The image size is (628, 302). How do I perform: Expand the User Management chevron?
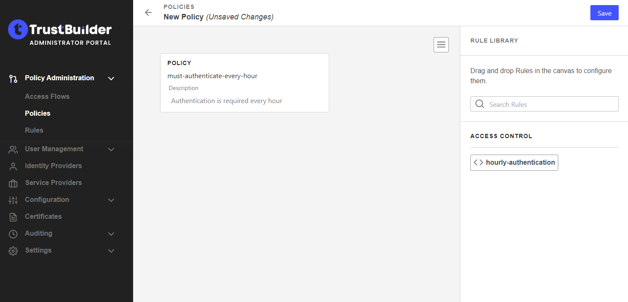coord(111,149)
